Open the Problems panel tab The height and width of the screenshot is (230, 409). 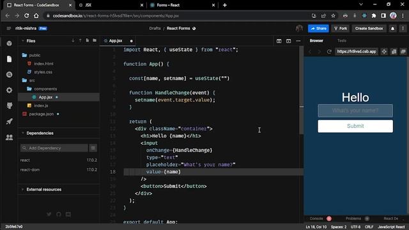(353, 218)
